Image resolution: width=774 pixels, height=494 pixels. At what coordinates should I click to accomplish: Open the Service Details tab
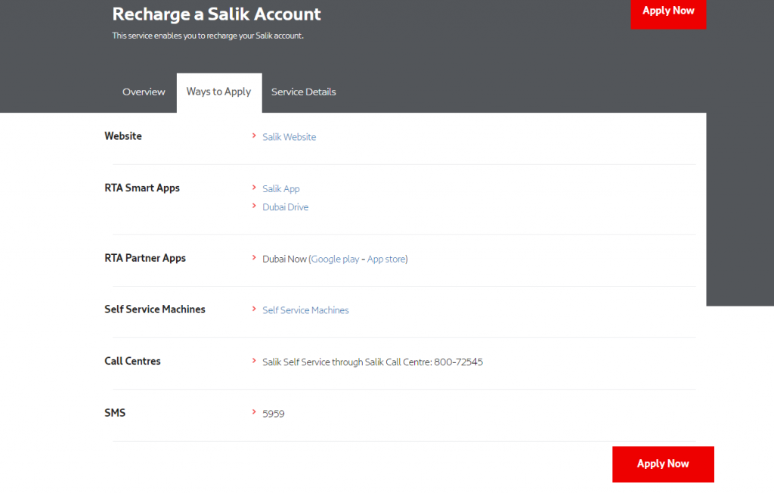click(x=304, y=92)
